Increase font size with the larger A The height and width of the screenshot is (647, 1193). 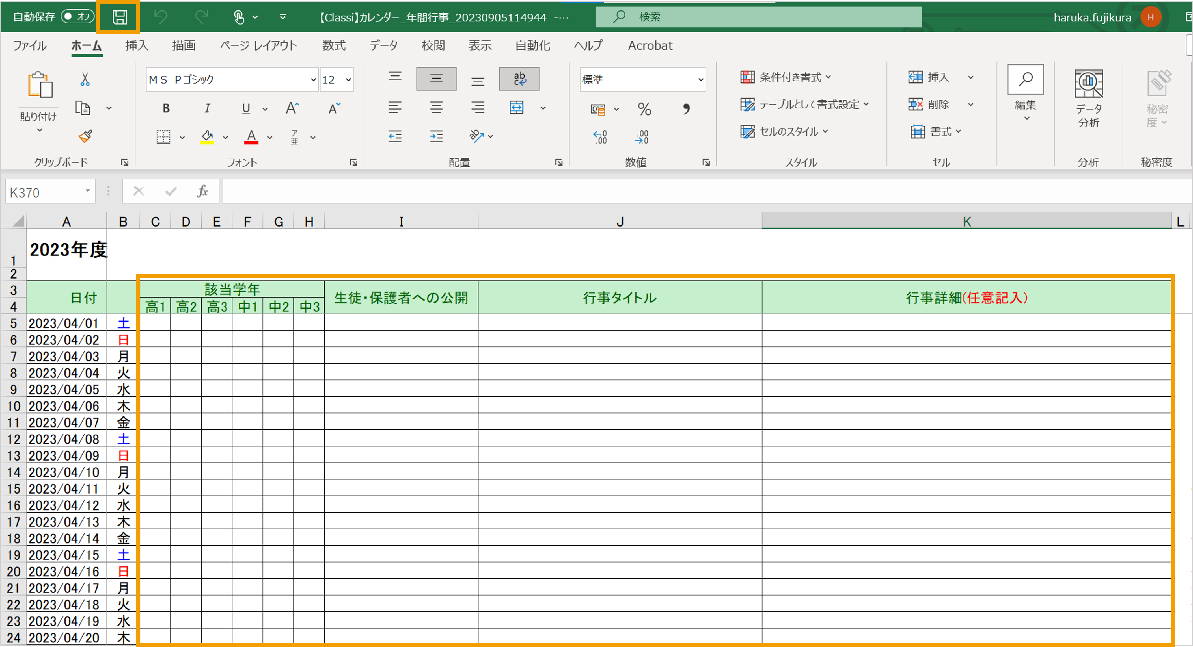point(292,108)
